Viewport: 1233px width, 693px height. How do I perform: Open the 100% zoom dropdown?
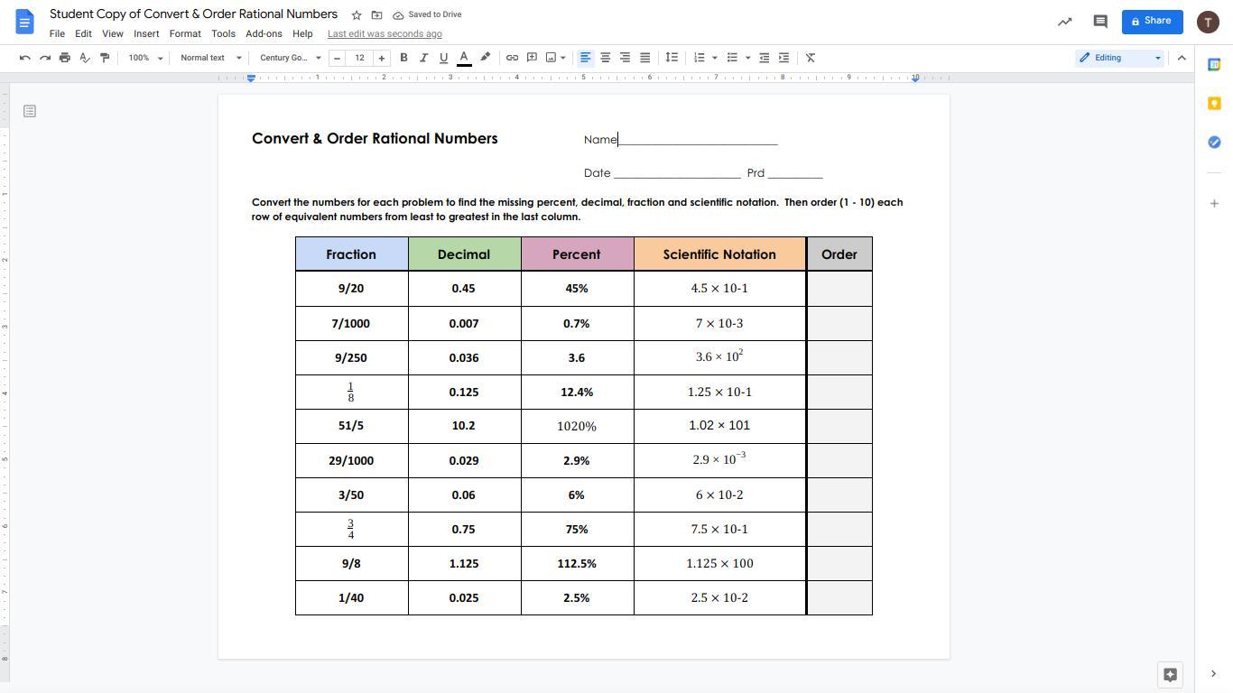(x=145, y=58)
